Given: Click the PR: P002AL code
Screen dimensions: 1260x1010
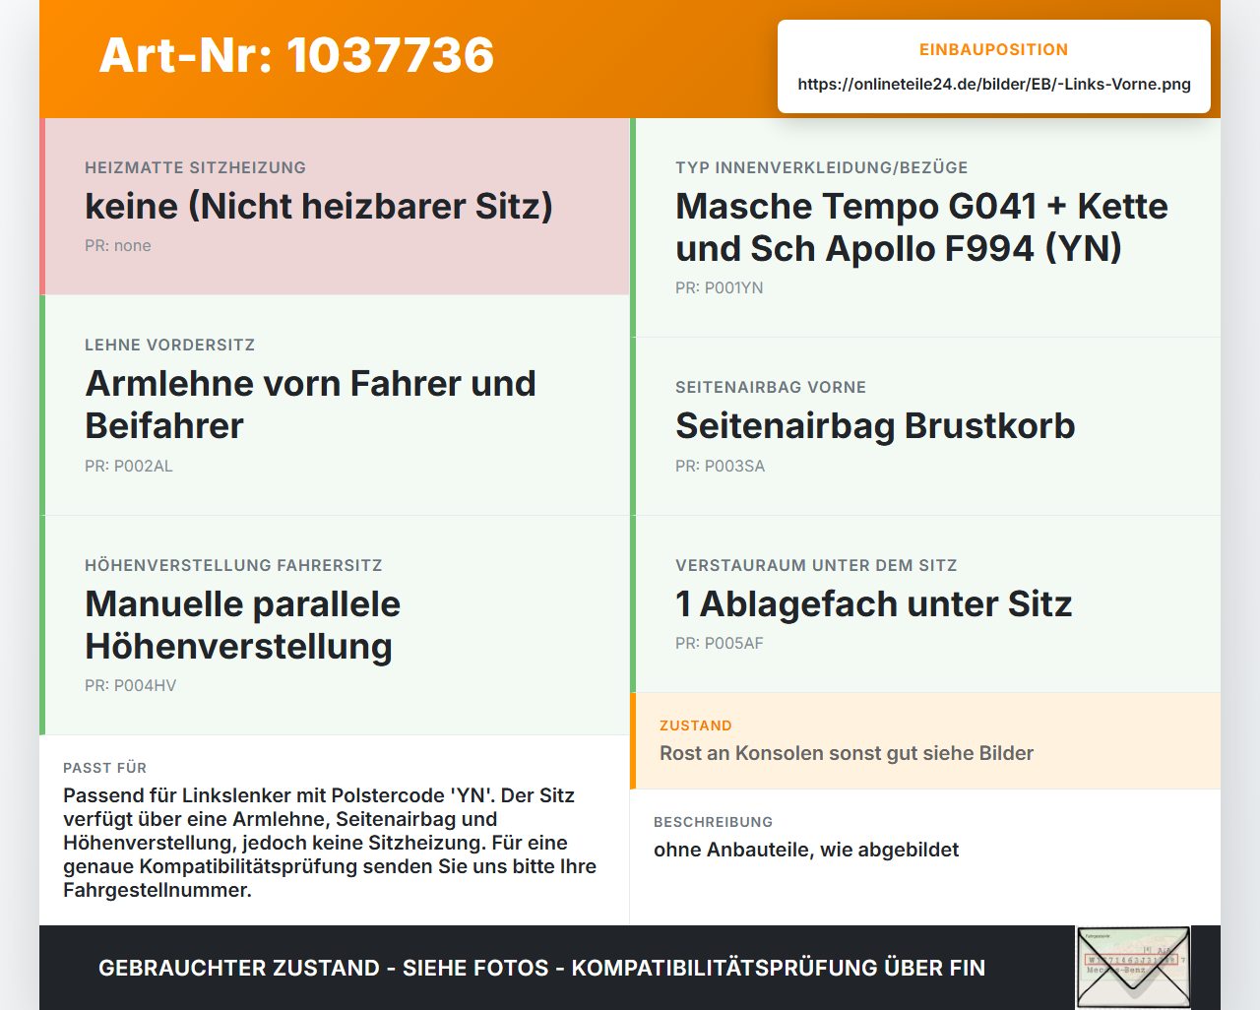Looking at the screenshot, I should (129, 466).
